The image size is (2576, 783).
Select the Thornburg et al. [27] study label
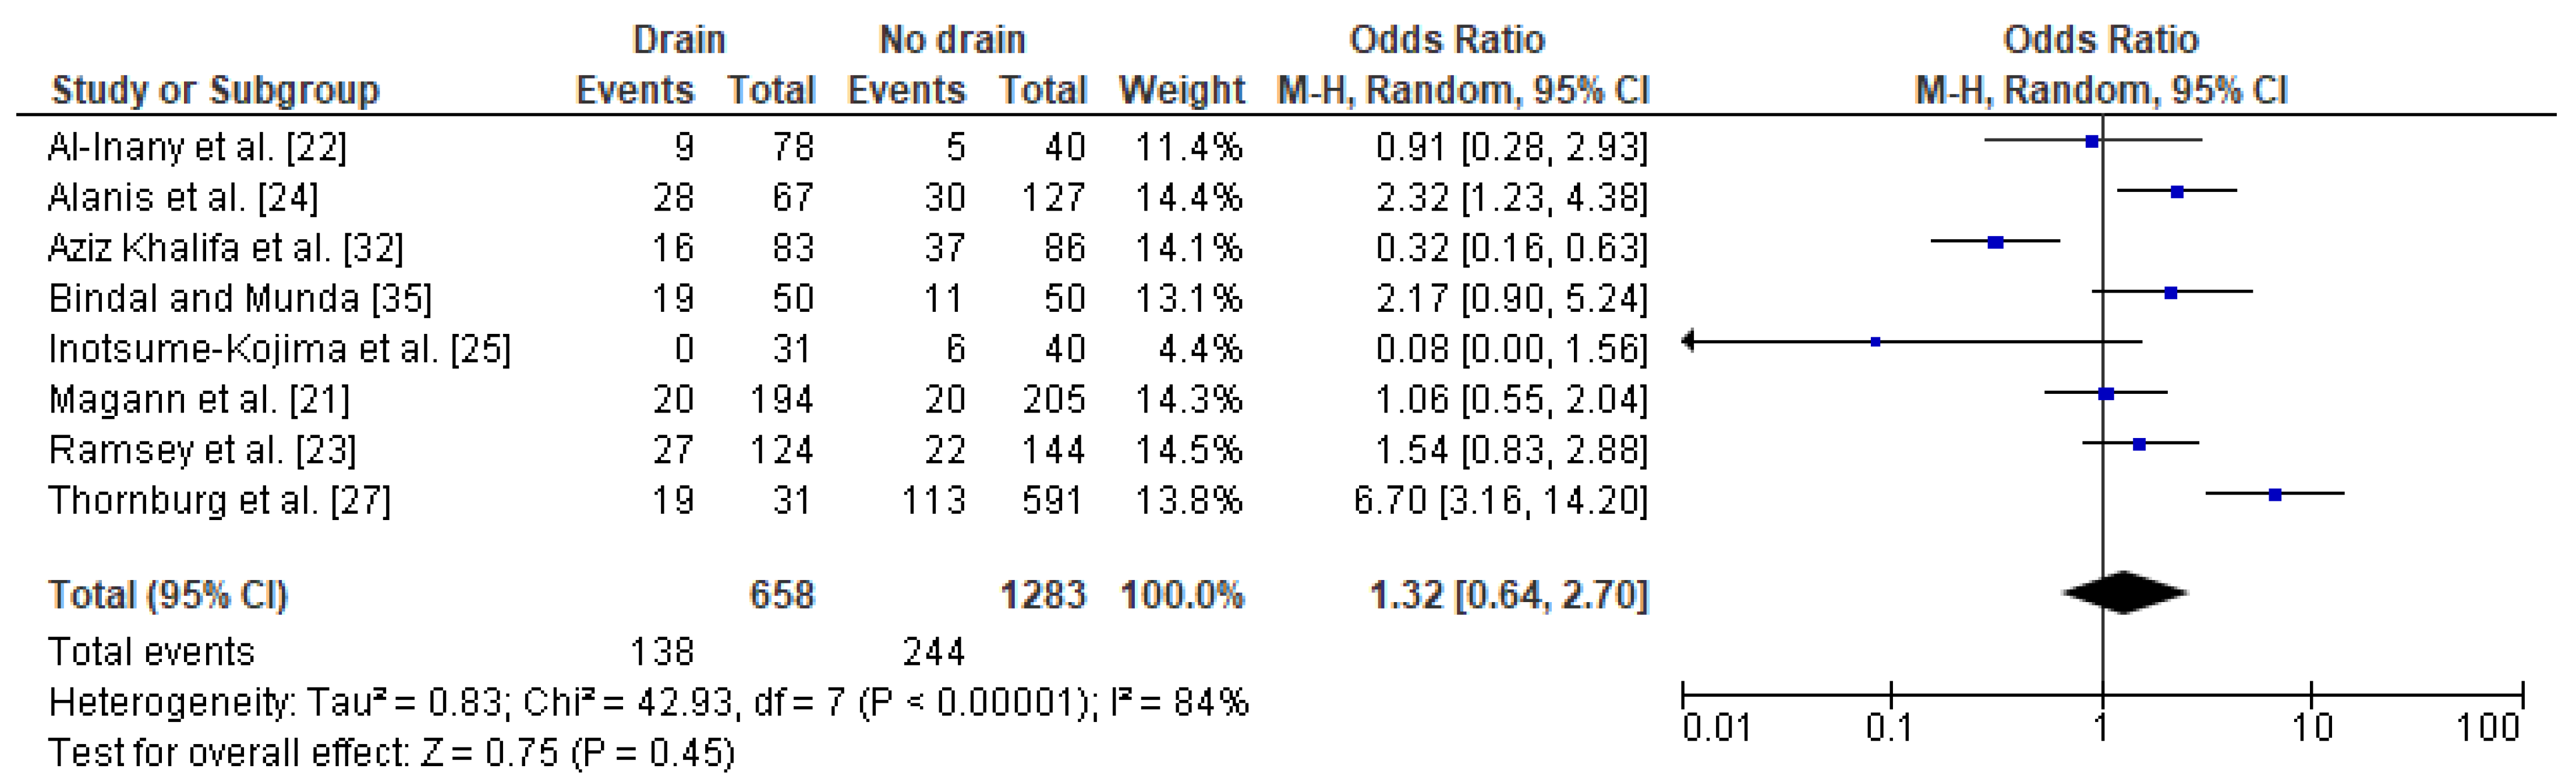tap(219, 499)
